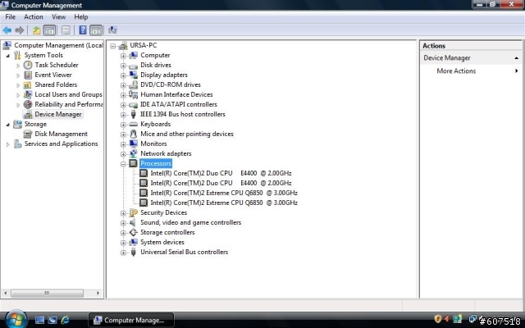
Task: Click the Scan for hardware changes icon
Action: click(x=112, y=30)
